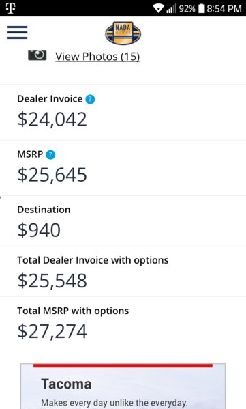Screen dimensions: 246x409
Task: Select the Dealer Invoice $24,042 value
Action: pyautogui.click(x=52, y=119)
